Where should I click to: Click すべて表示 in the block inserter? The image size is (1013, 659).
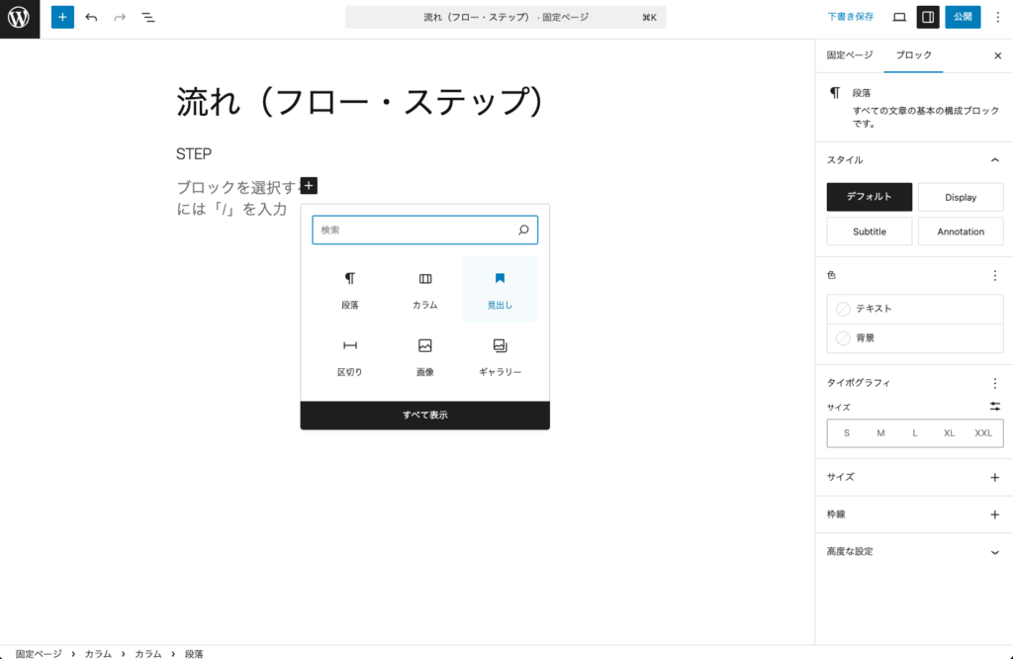[424, 416]
